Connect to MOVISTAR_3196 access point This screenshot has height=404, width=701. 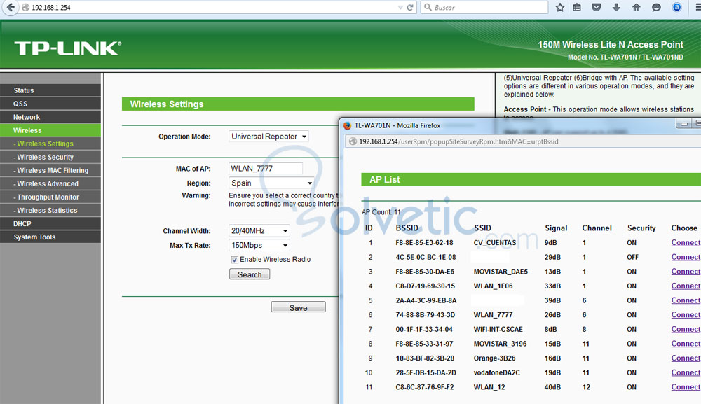[686, 344]
